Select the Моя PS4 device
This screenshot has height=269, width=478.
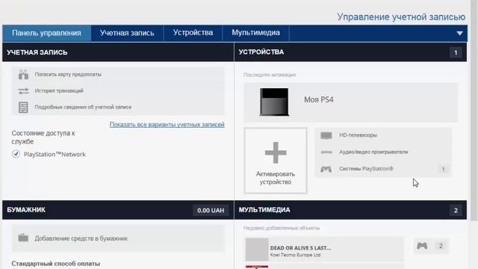click(350, 102)
